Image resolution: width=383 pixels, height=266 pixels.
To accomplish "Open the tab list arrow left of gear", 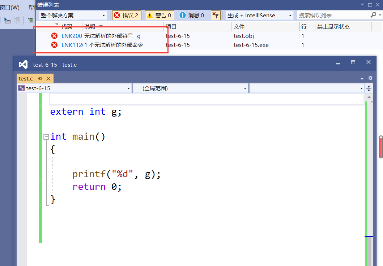I will (x=362, y=79).
